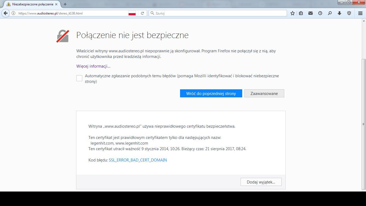Viewport: 366px width, 206px height.
Task: Enable automatic error reporting checkbox
Action: pyautogui.click(x=79, y=78)
